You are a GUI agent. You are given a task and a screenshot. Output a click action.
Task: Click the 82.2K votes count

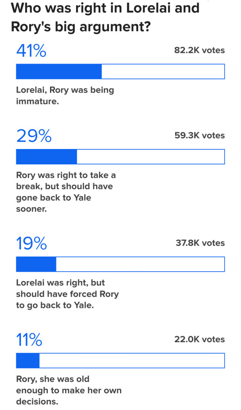(x=200, y=50)
